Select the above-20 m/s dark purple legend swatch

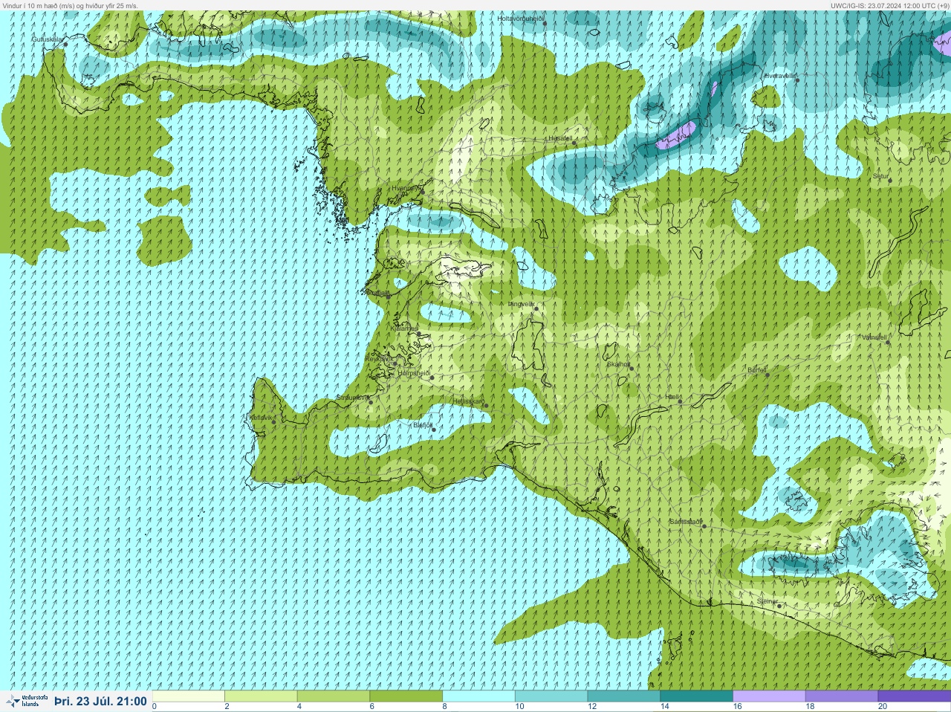[915, 696]
